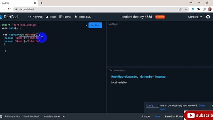
Task: Open the Extensions puzzle icon
Action: point(198,9)
